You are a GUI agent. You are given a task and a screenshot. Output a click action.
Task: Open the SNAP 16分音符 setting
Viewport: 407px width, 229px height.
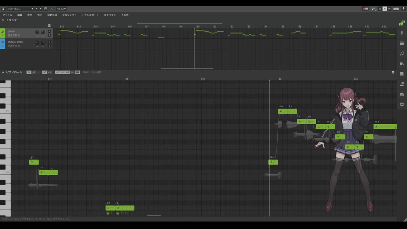click(92, 73)
